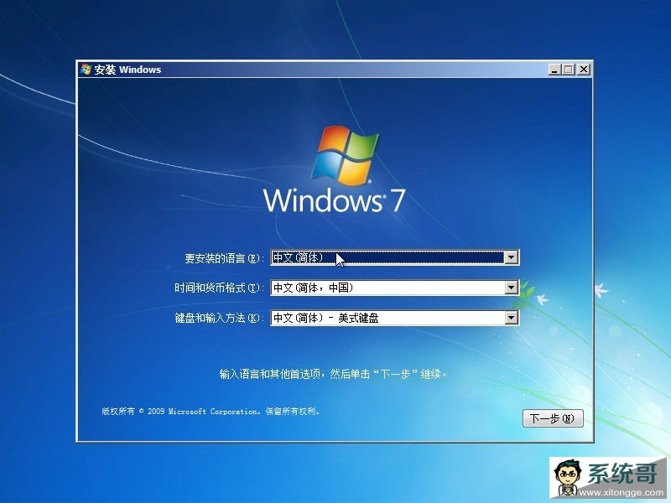Select the 中文(简体) - 美式键盘 combo box field
Viewport: 671px width, 503px height.
(x=394, y=318)
